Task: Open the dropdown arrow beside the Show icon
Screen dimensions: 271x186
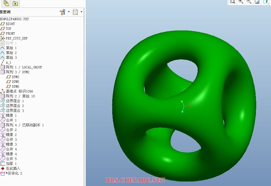Action: [x=81, y=12]
